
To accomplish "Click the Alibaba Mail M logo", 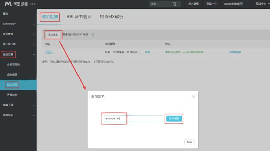I will (x=8, y=4).
